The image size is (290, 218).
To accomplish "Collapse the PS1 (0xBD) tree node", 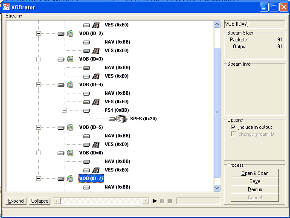I will point(64,110).
